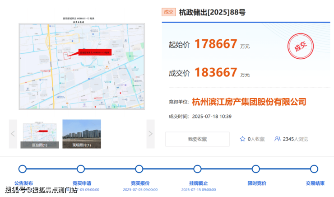Click the 限时竞价 timeline node
Image resolution: width=334 pixels, height=197 pixels.
(256, 169)
